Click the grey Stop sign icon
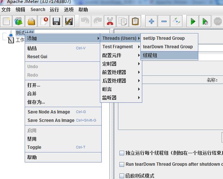The image size is (223, 179). click(217, 21)
